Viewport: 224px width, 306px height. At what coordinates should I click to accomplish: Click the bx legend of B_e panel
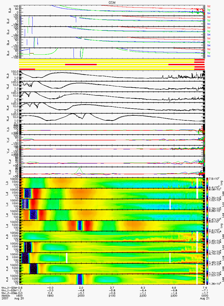coord(209,45)
